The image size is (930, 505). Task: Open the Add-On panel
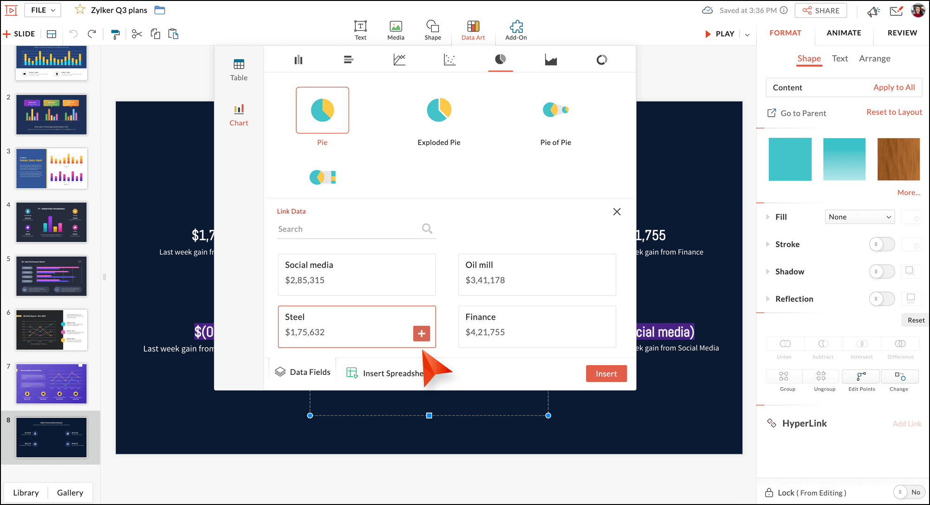pos(515,30)
